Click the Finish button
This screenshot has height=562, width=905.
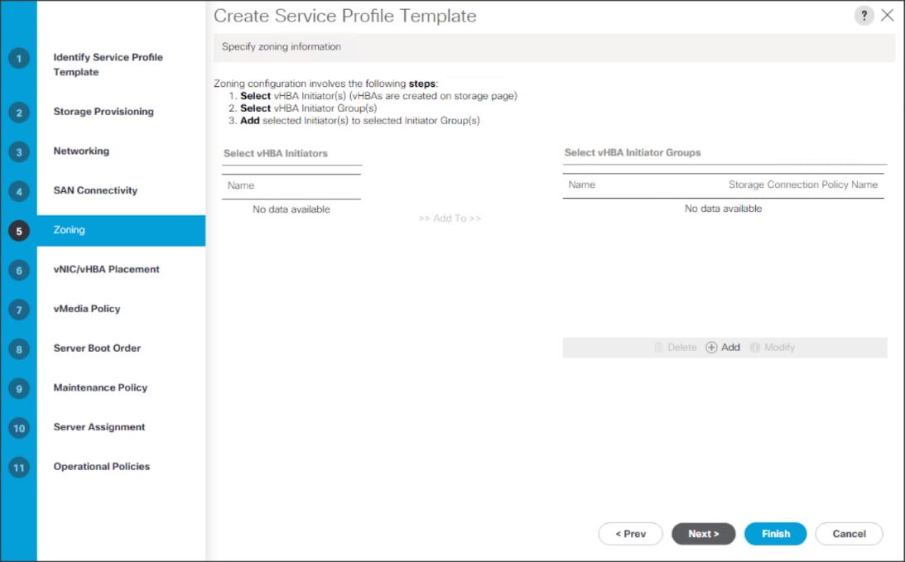click(x=775, y=534)
